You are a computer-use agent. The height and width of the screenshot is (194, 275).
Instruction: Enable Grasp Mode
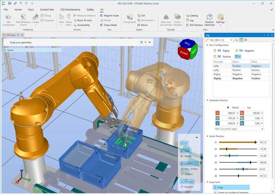point(108,25)
